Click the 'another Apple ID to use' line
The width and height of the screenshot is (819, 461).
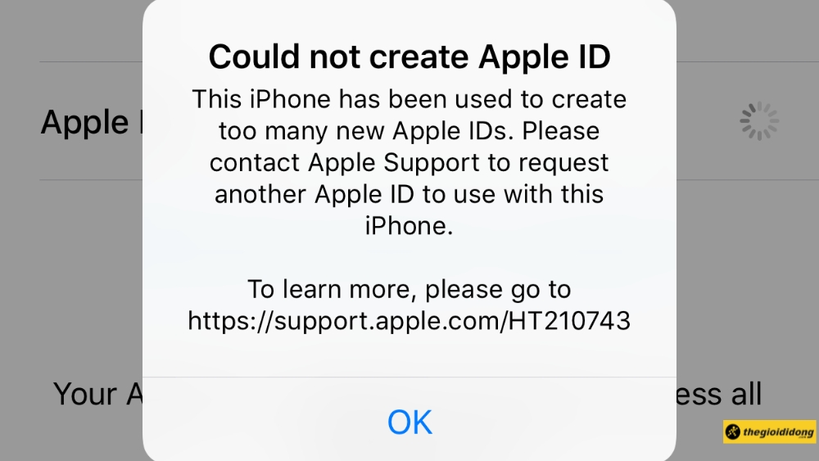click(x=409, y=194)
